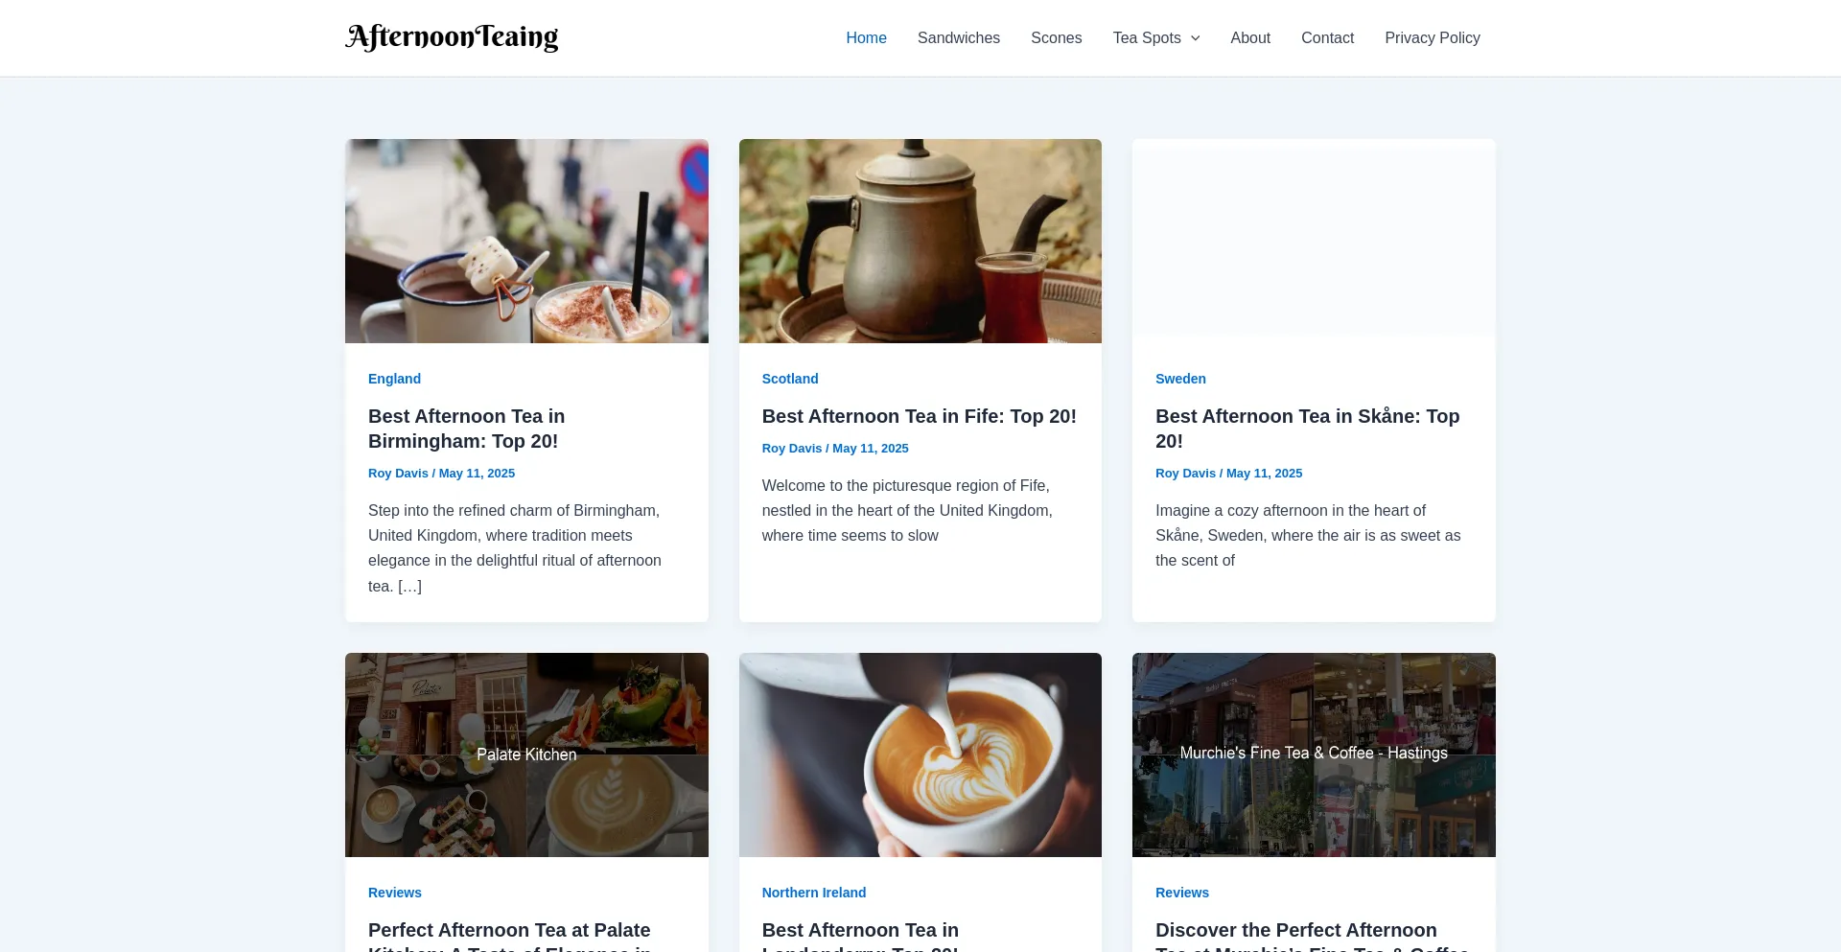
Task: Open the Birmingham hot chocolate thumbnail
Action: pyautogui.click(x=526, y=241)
